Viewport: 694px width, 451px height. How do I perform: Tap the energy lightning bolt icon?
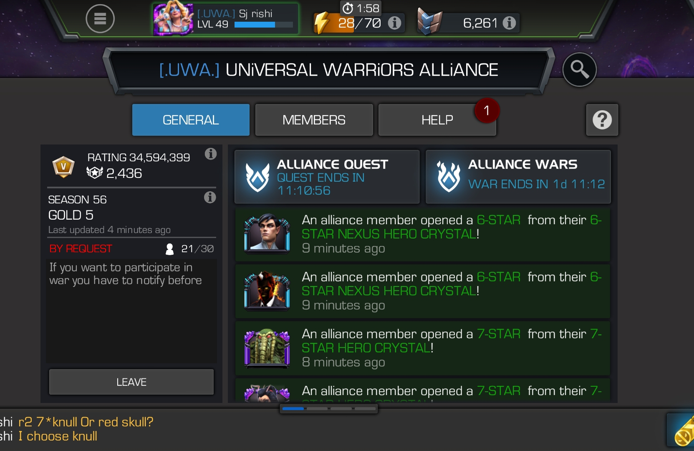coord(322,23)
